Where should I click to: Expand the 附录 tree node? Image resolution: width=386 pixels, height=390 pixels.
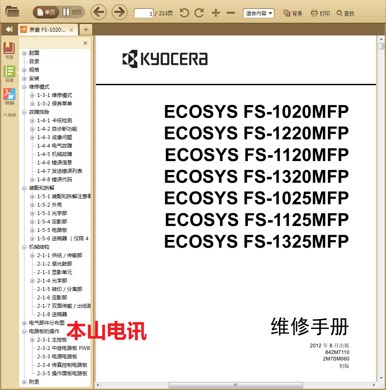coord(24,382)
